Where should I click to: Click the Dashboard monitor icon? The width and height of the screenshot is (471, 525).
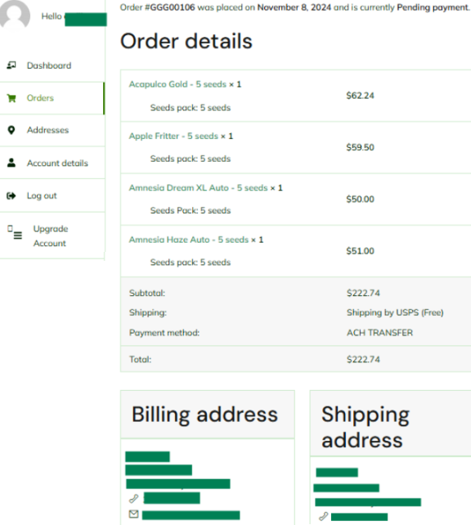[x=11, y=65]
